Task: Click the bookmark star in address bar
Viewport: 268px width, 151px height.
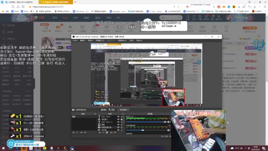Action: pos(30,7)
